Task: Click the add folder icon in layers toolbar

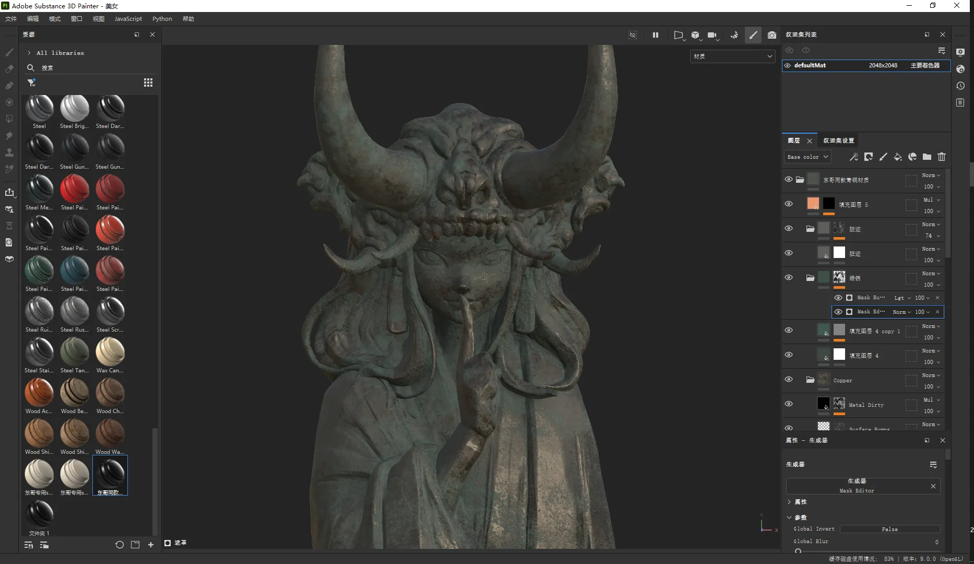Action: [x=927, y=157]
